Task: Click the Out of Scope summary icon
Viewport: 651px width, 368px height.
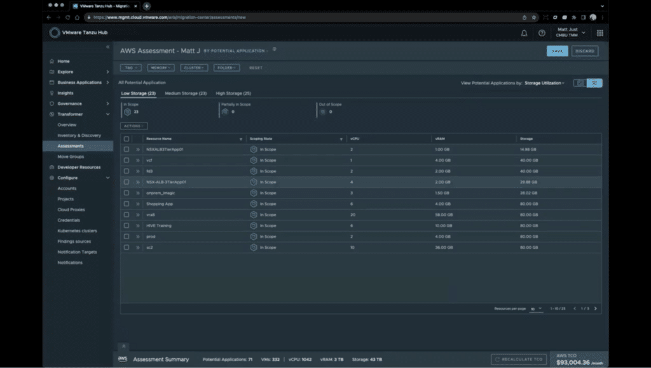Action: [322, 112]
